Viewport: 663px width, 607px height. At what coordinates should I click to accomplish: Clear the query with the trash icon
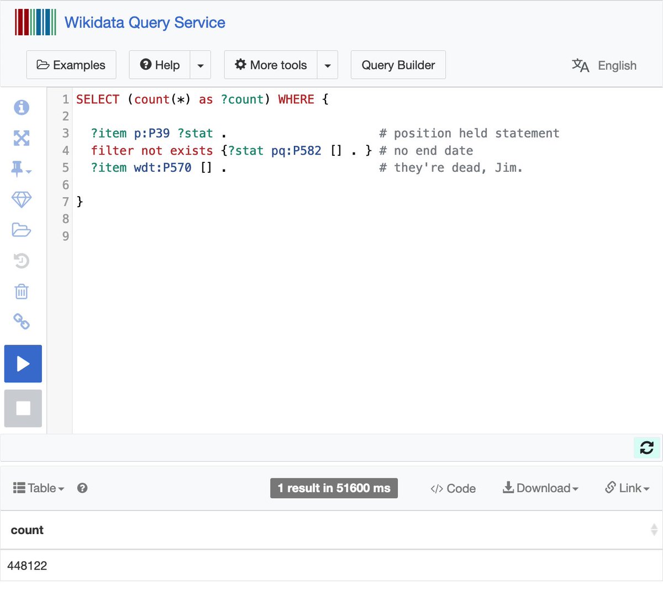coord(22,291)
